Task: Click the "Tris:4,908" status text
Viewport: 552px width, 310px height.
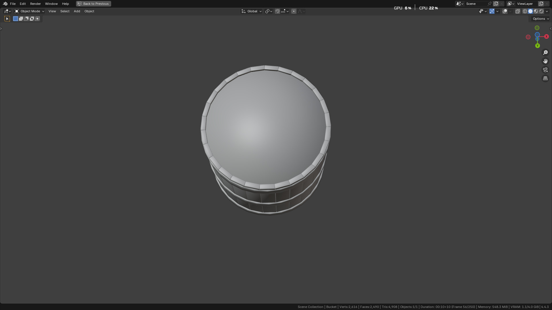Action: tap(389, 307)
